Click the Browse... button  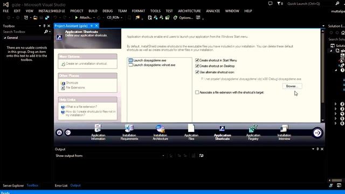[x=292, y=86]
